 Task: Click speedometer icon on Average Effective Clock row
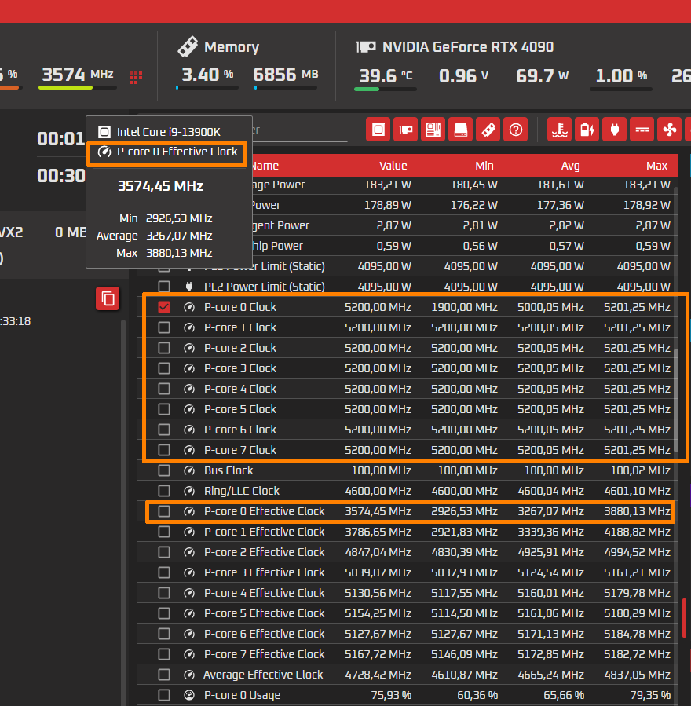pyautogui.click(x=189, y=675)
